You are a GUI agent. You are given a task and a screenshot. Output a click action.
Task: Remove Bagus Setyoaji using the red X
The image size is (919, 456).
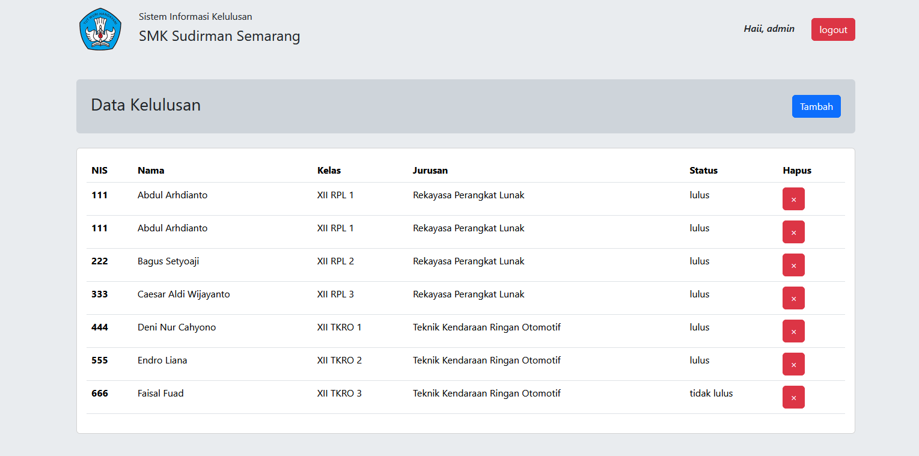coord(793,265)
